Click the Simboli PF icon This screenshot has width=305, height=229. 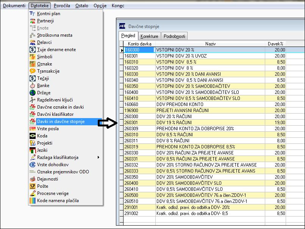(32, 57)
